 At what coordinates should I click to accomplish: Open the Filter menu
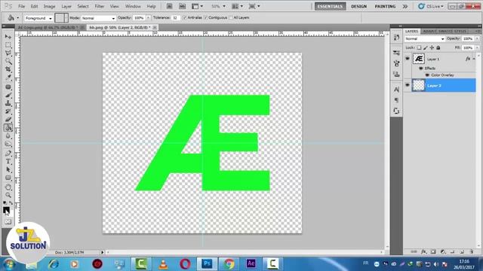(x=99, y=6)
